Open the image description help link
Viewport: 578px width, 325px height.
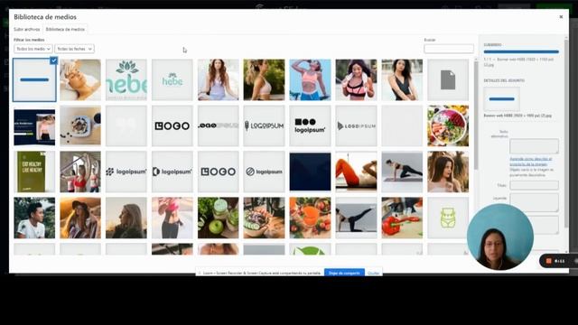pyautogui.click(x=531, y=162)
